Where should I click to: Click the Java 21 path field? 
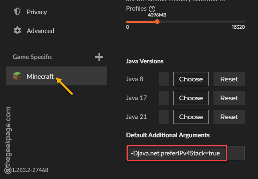(x=164, y=117)
